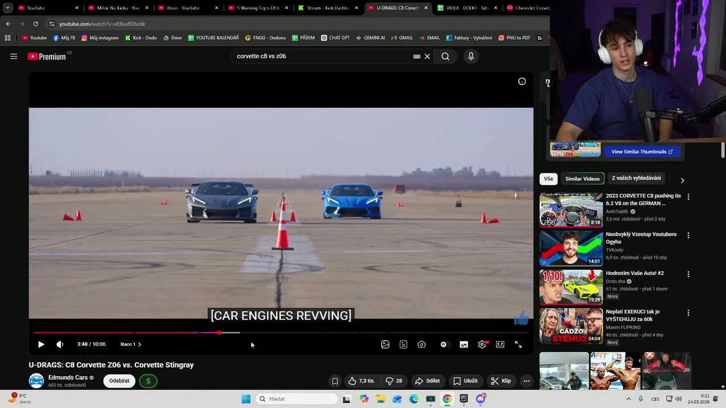
Task: Open options for Neplatí EXEKUCI video
Action: click(x=689, y=313)
